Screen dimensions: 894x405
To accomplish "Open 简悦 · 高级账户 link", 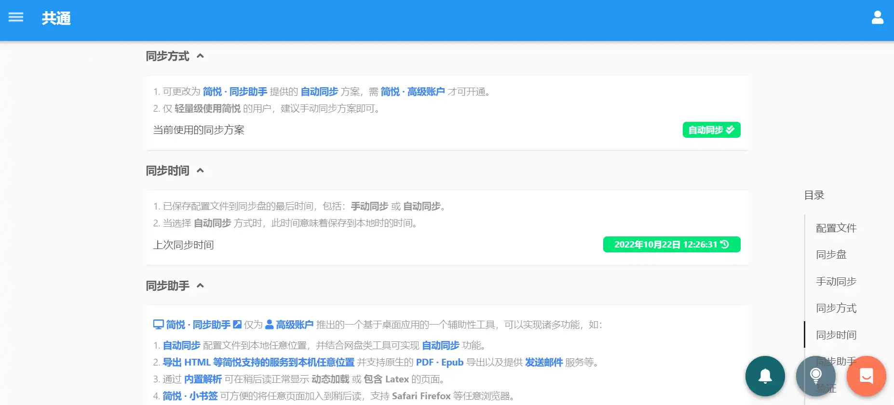I will tap(413, 91).
